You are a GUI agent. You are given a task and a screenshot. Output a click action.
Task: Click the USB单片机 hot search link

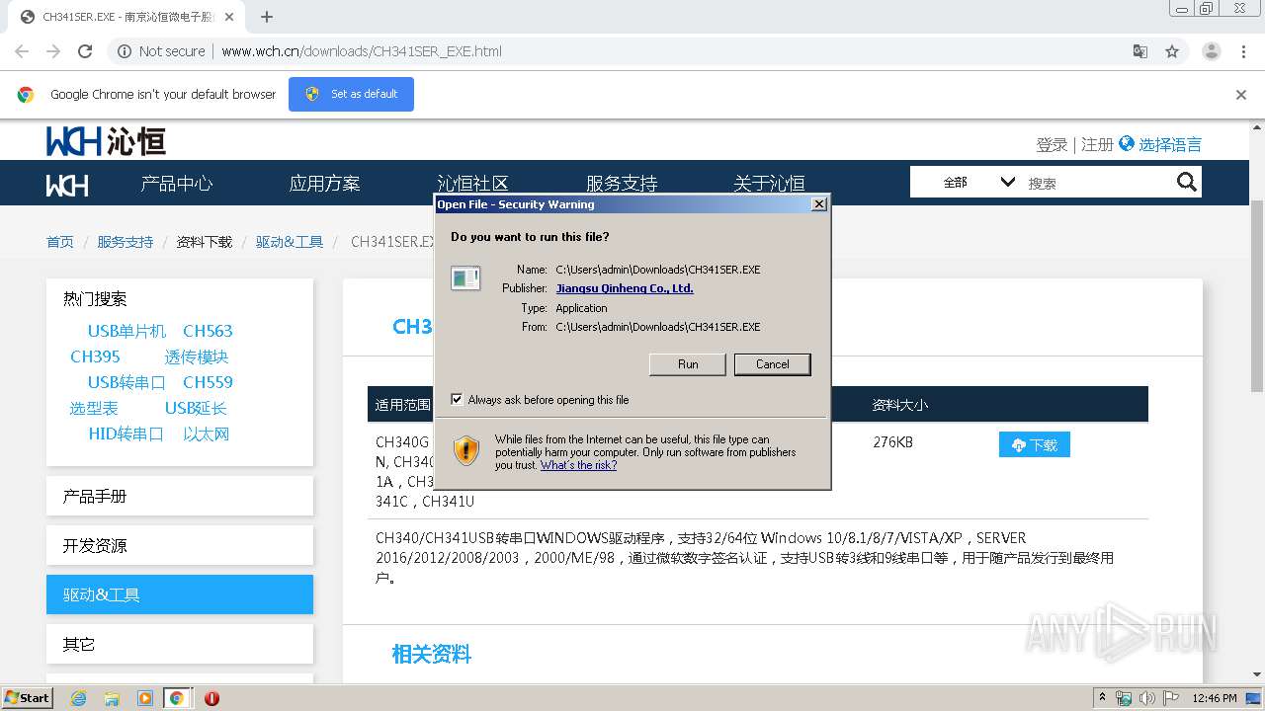pos(126,331)
